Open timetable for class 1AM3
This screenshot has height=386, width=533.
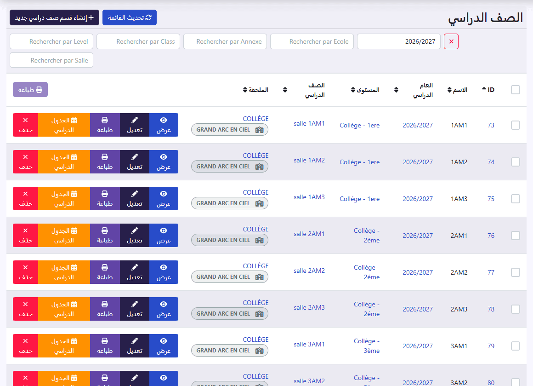(x=64, y=198)
